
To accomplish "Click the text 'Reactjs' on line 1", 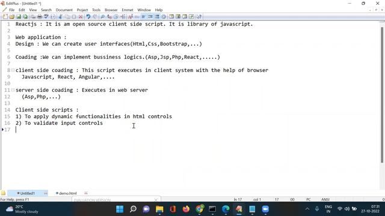I will pyautogui.click(x=26, y=24).
